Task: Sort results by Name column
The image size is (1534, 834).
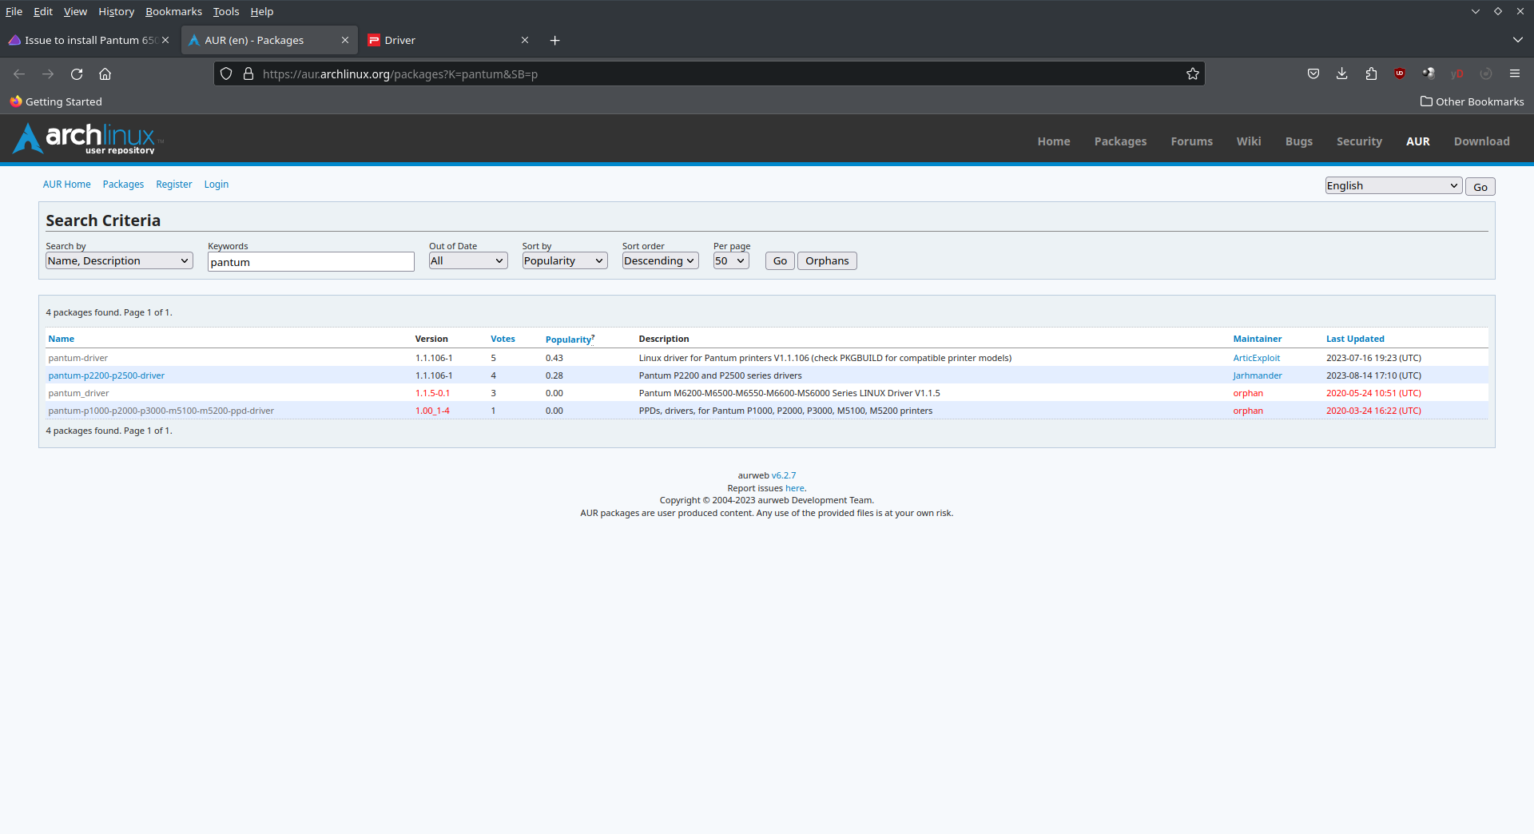Action: tap(61, 339)
